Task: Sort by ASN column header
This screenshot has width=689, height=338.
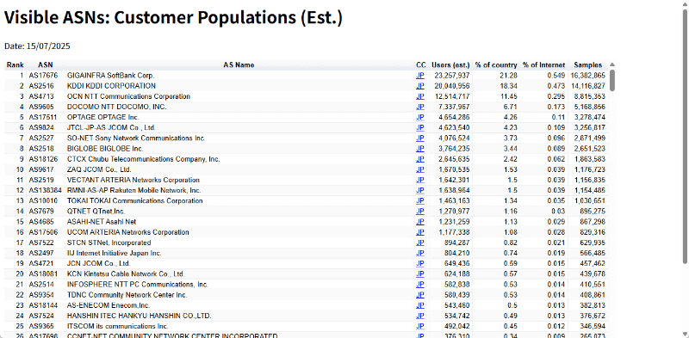Action: click(46, 65)
